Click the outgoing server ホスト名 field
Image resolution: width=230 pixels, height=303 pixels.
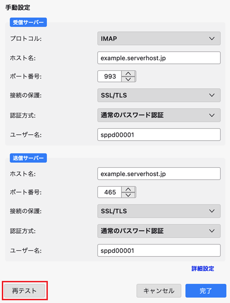[x=159, y=174]
